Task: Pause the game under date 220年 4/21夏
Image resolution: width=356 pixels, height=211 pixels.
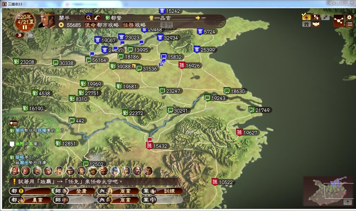Action: click(x=25, y=27)
